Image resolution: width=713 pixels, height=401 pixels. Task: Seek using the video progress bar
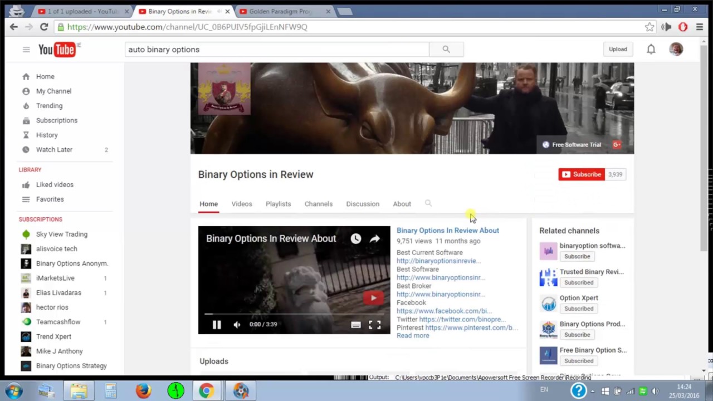294,314
